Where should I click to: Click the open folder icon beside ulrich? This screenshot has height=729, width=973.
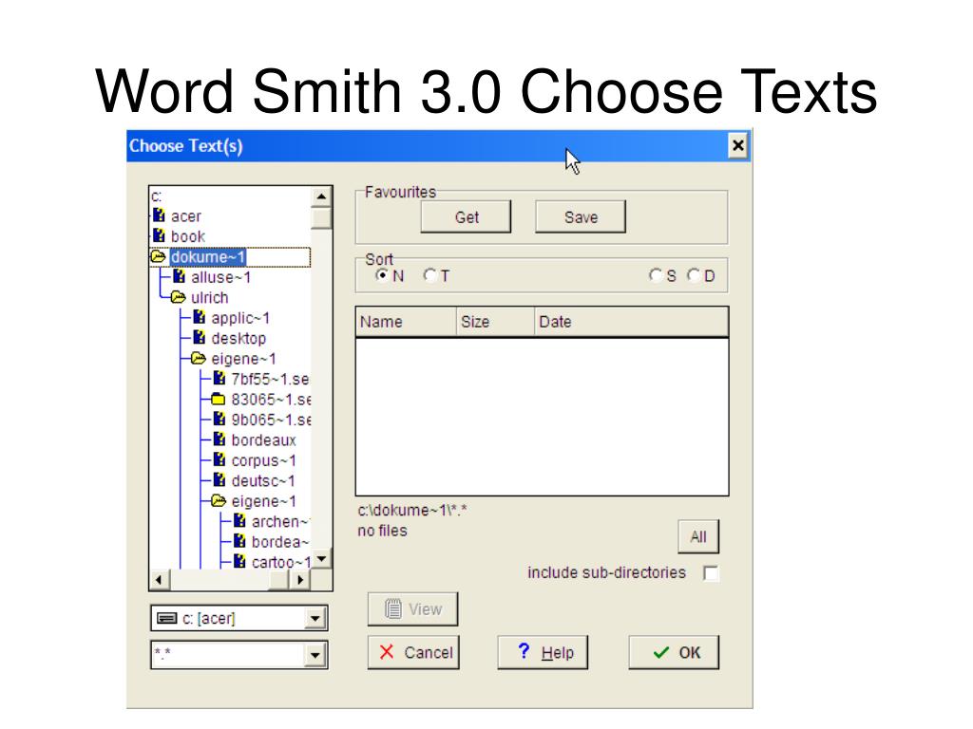pyautogui.click(x=179, y=297)
